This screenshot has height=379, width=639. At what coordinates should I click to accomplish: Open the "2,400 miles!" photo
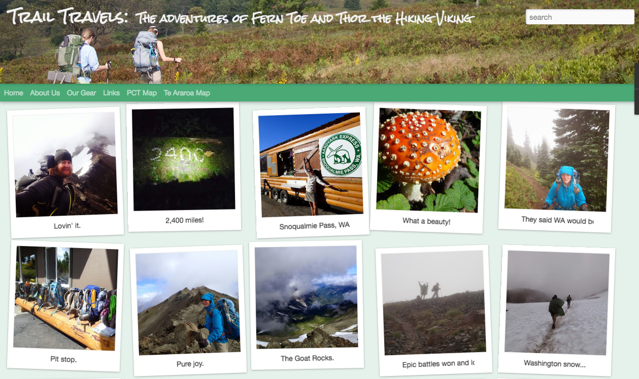183,159
